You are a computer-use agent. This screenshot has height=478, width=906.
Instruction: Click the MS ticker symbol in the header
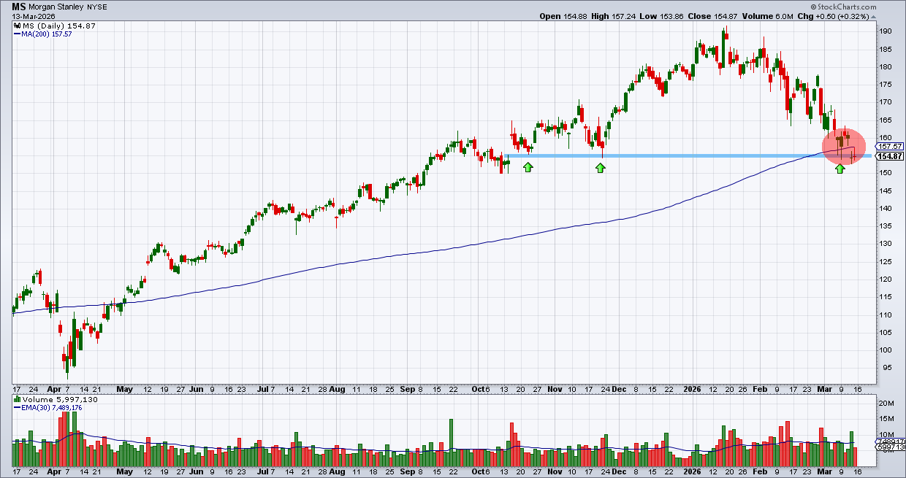click(x=20, y=7)
